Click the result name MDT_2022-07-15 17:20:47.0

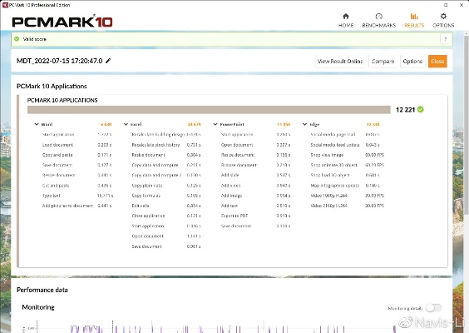(x=60, y=61)
